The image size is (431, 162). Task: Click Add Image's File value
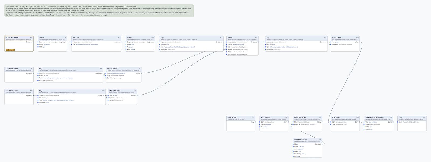[266, 127]
